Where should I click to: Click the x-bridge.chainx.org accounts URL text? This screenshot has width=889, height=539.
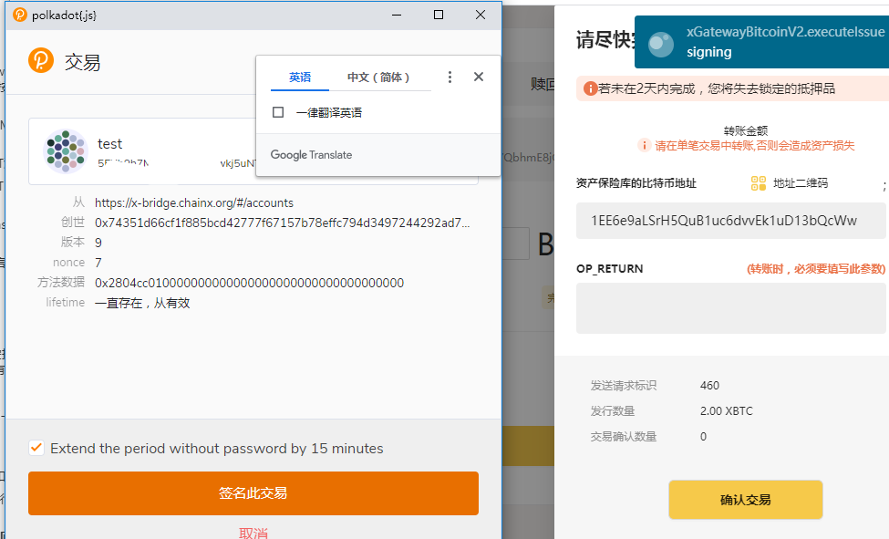coord(194,203)
